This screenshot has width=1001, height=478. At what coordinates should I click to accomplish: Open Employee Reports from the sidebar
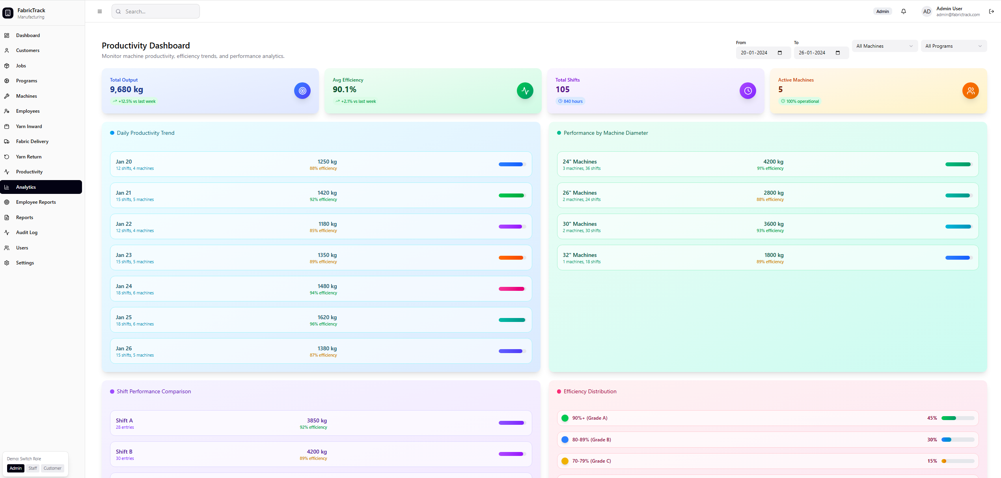[35, 202]
